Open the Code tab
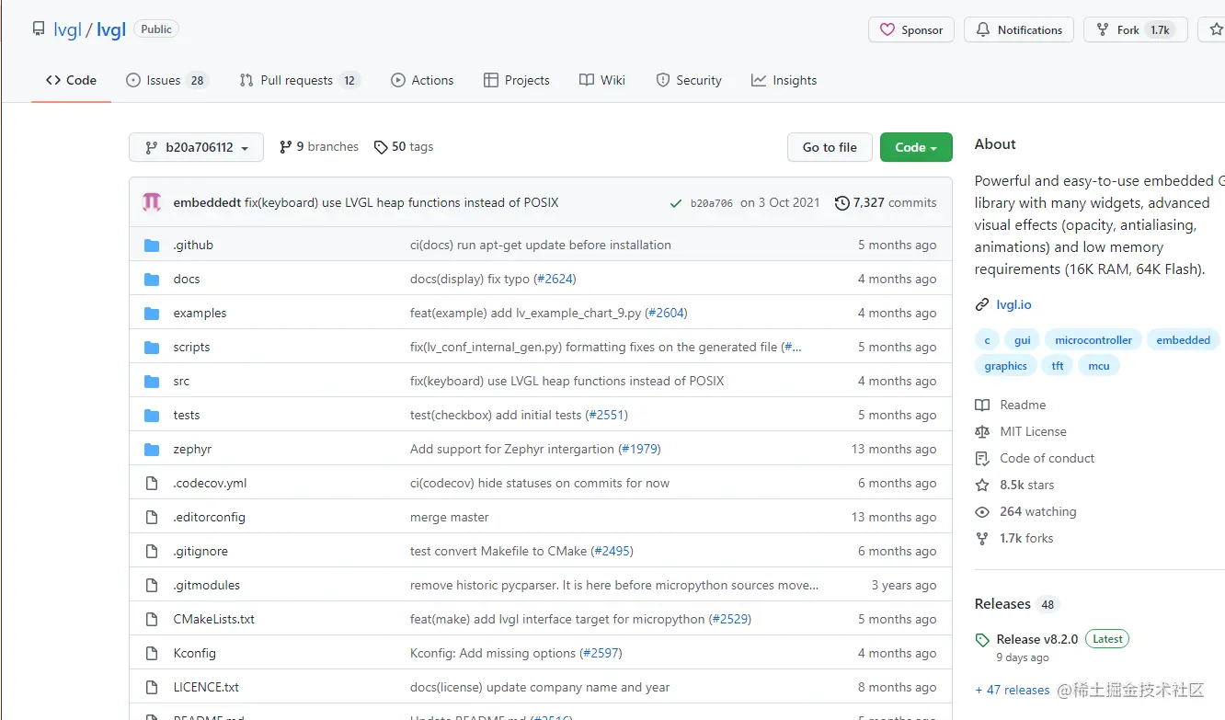Screen dimensions: 1225x720 (x=71, y=80)
